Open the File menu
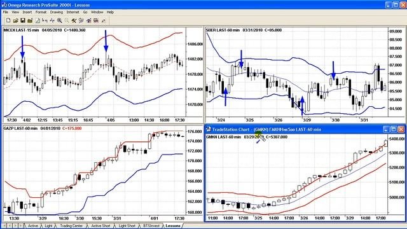 coord(6,12)
